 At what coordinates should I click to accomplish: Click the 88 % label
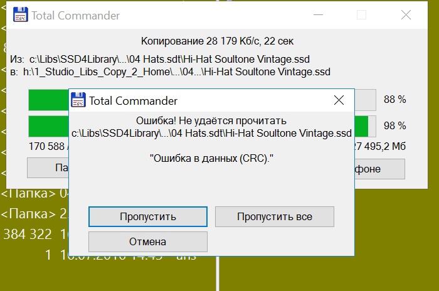394,100
